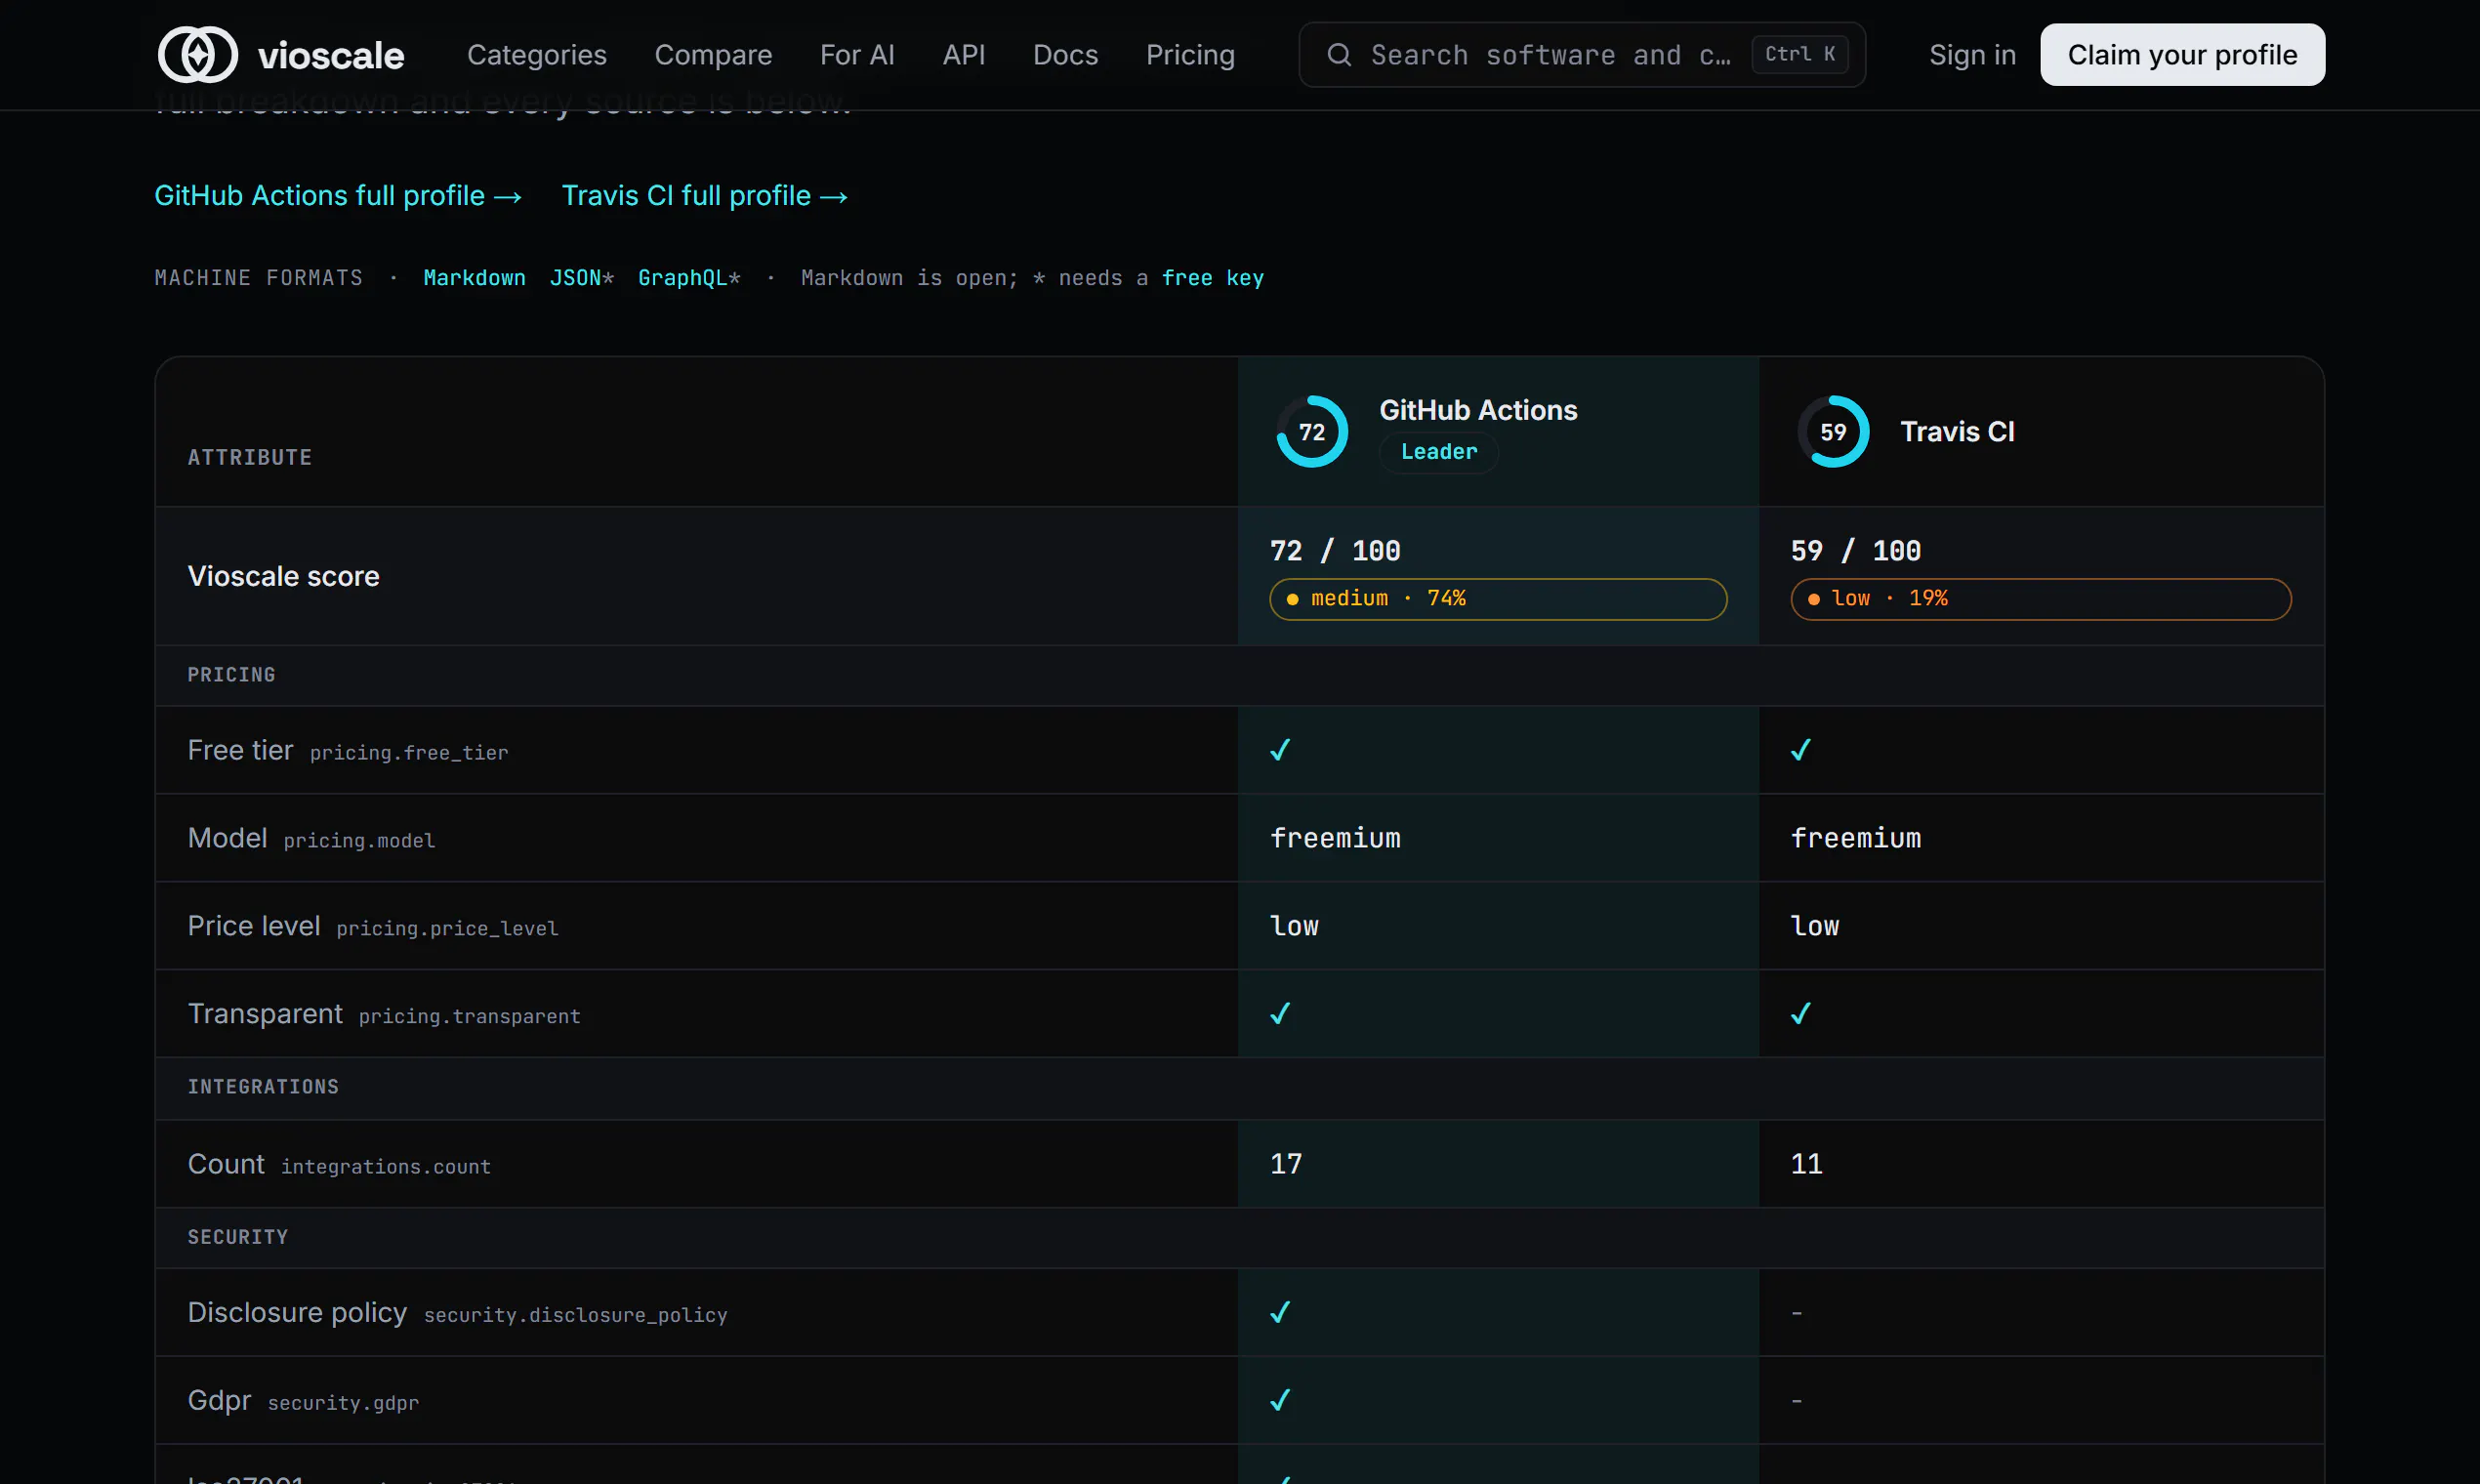Click GitHub Actions freemium model value

pyautogui.click(x=1335, y=838)
